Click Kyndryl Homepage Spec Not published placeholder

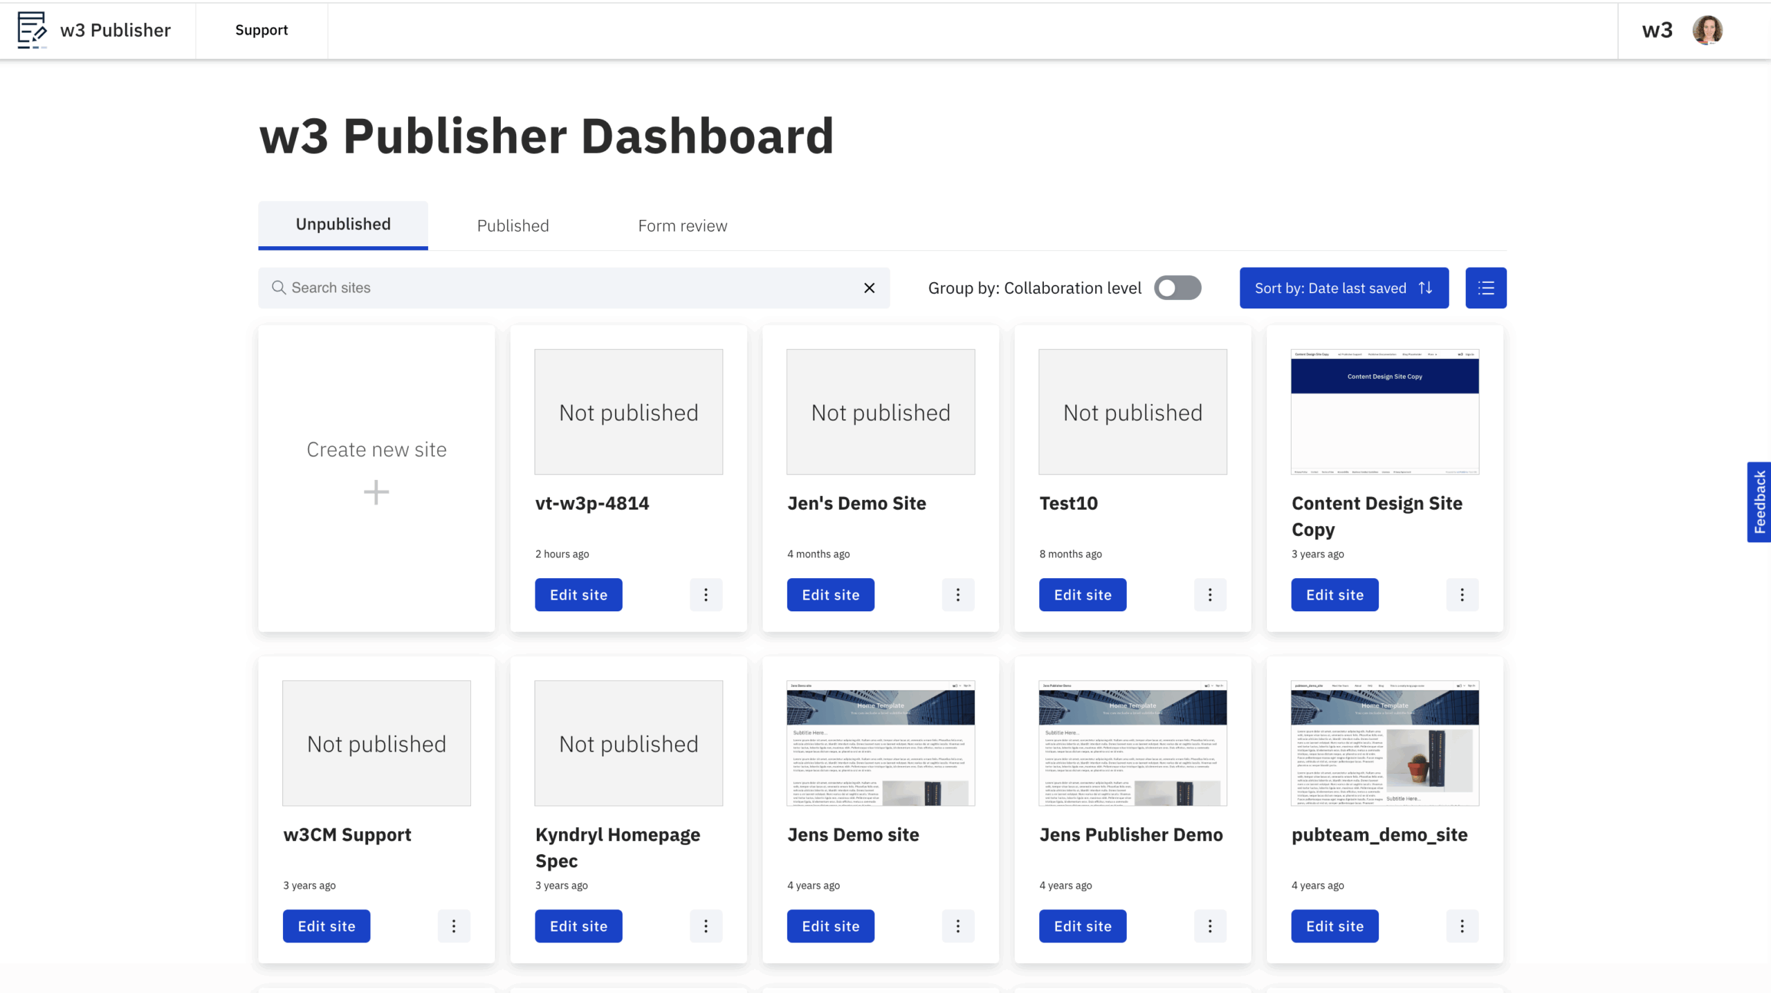pos(629,743)
